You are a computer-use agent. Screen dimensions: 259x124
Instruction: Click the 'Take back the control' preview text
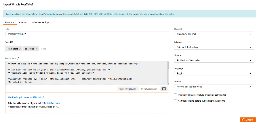tap(26, 103)
